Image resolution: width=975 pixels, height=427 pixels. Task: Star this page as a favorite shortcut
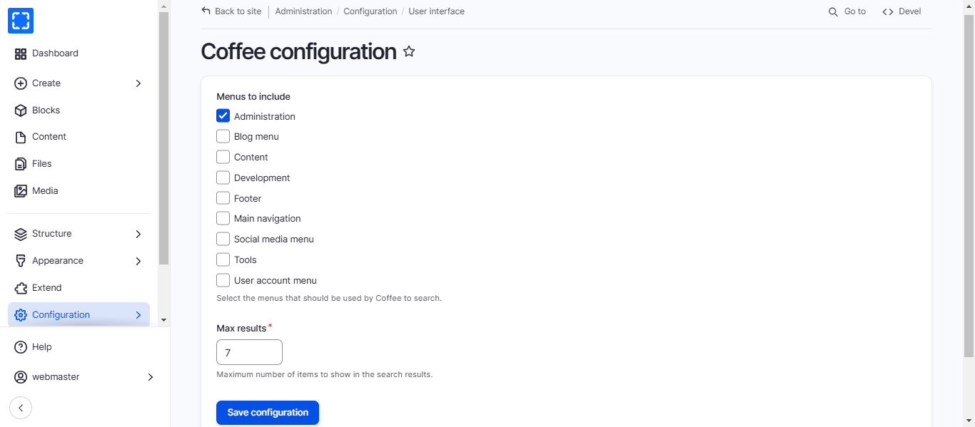[409, 51]
